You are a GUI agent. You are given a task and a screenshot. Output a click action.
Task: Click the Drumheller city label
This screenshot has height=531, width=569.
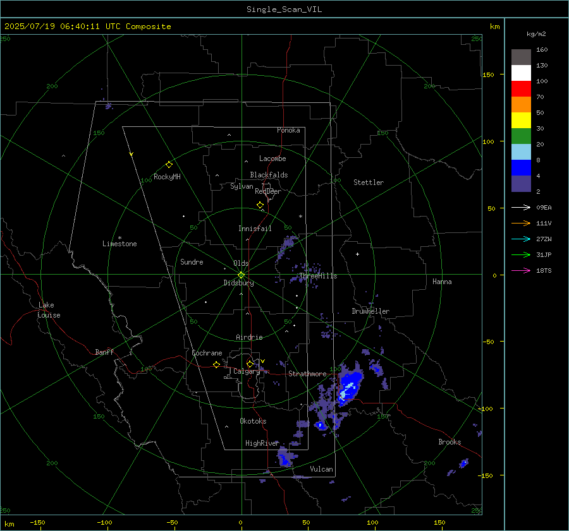(x=370, y=311)
